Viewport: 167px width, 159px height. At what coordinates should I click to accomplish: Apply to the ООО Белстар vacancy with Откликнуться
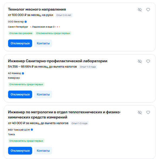tap(20, 43)
